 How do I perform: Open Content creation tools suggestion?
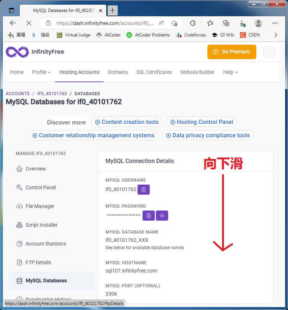click(x=127, y=122)
